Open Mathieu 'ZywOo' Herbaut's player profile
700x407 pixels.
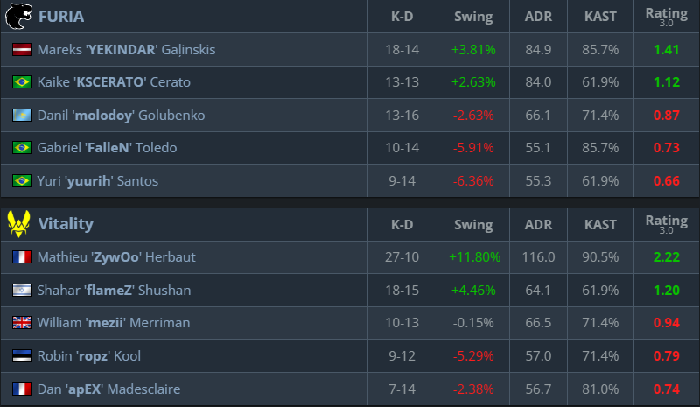coord(116,257)
